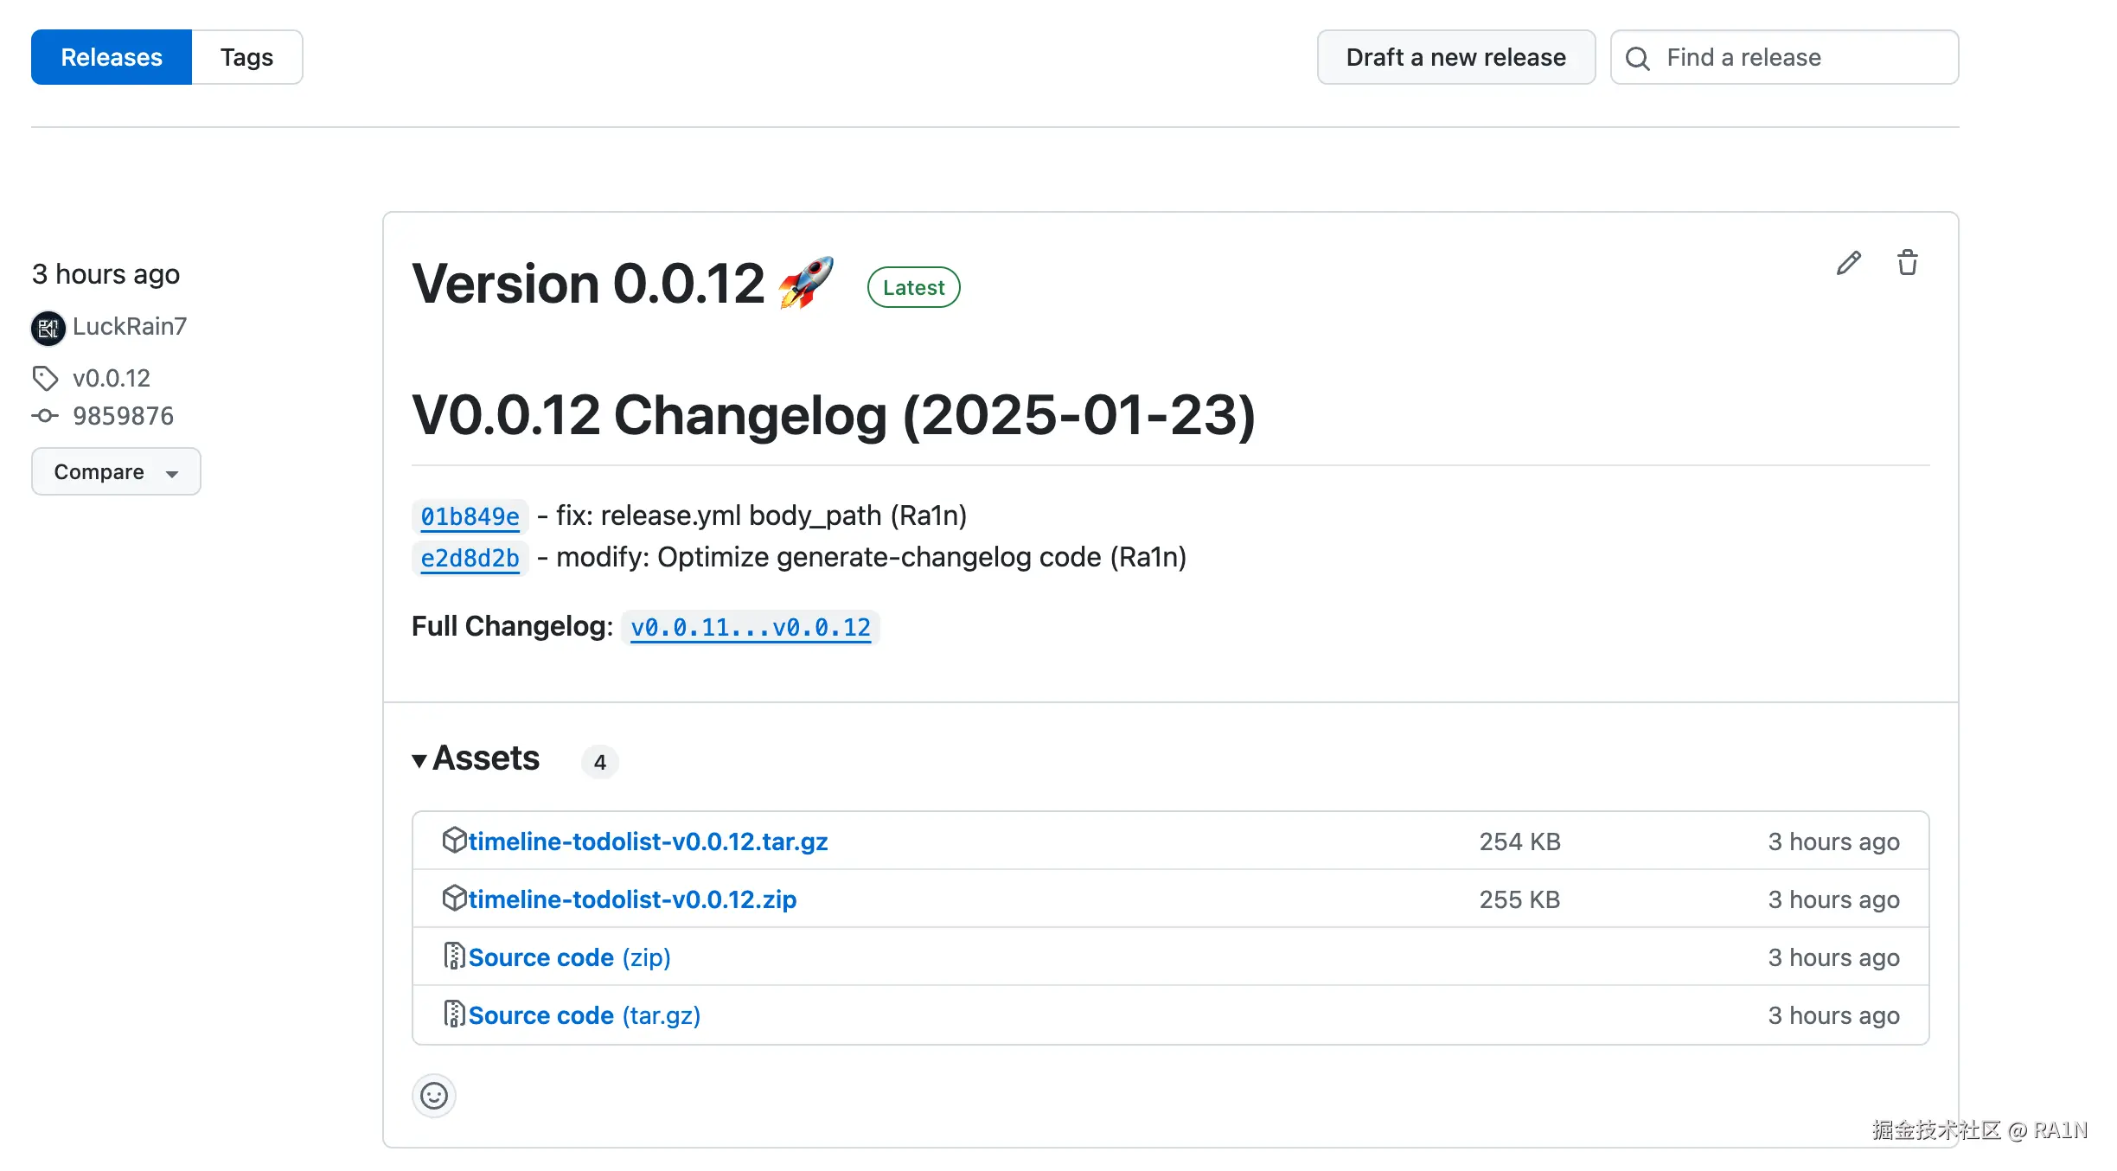Open v0.0.11...v0.0.12 full changelog link
The height and width of the screenshot is (1171, 2117).
pyautogui.click(x=750, y=627)
